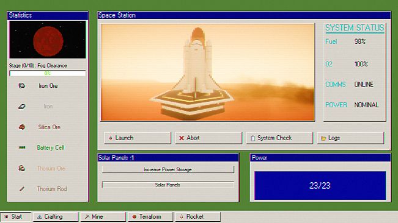Click the POWER NOMINAL status

tap(367, 105)
